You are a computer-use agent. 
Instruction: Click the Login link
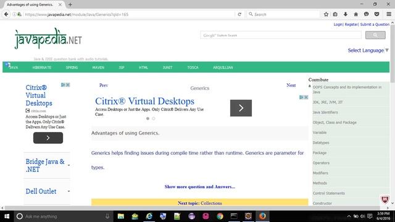pos(338,25)
